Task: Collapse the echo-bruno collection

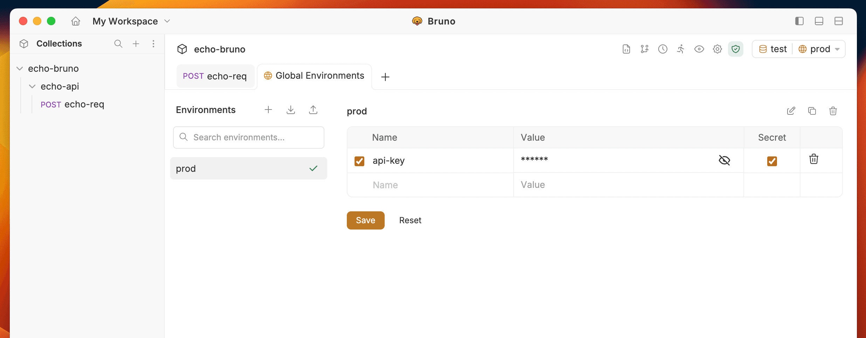Action: tap(20, 68)
